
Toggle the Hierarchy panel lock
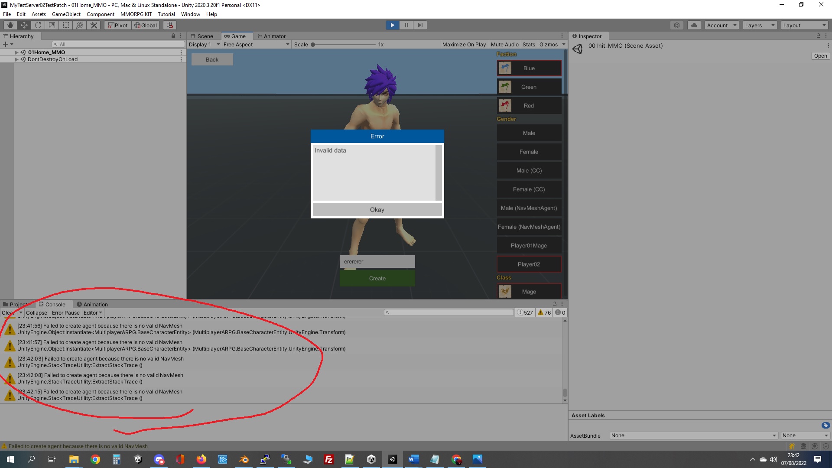173,36
